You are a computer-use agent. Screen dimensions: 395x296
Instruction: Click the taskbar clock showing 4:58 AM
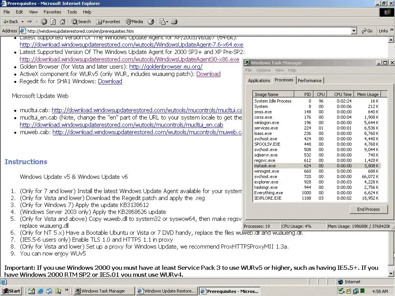point(380,291)
